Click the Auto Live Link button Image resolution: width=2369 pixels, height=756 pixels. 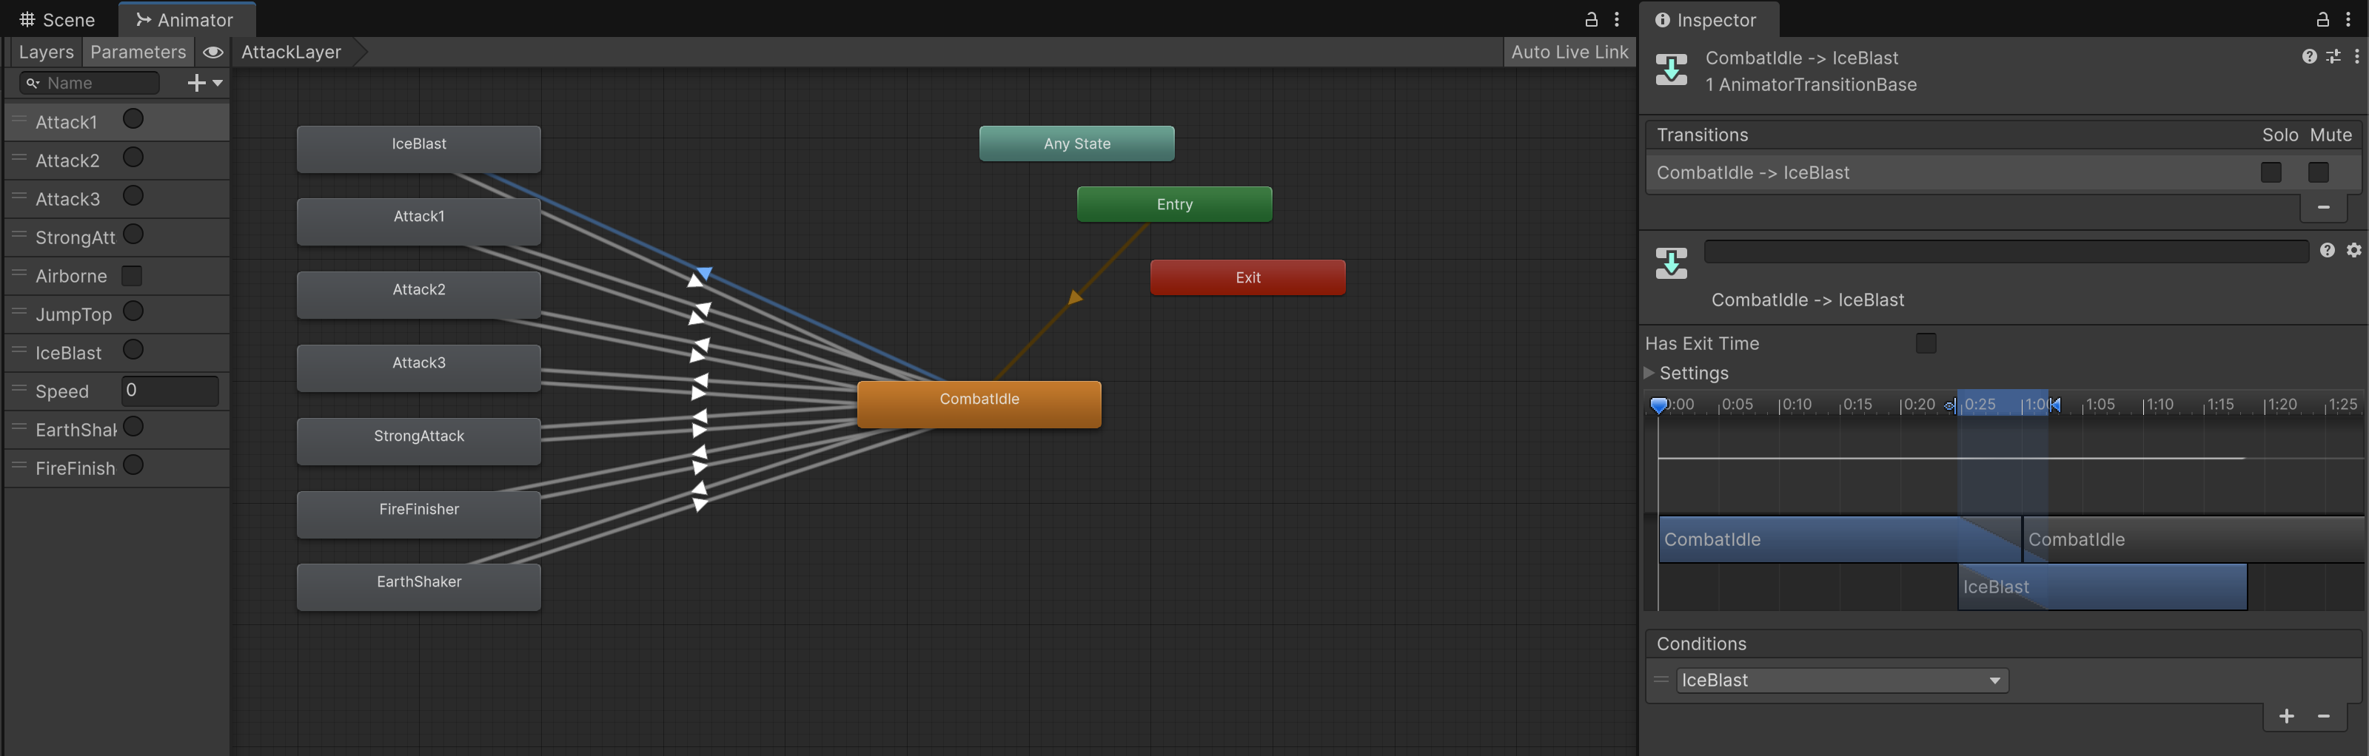tap(1569, 53)
